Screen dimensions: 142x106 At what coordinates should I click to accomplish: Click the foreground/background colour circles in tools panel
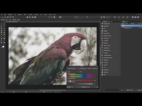pos(3,46)
